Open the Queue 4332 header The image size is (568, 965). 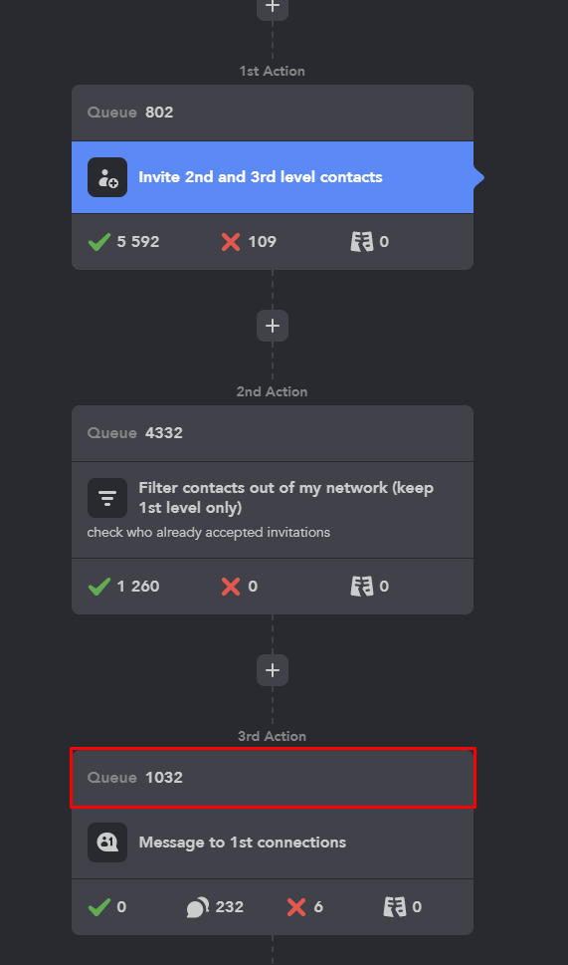pos(273,433)
